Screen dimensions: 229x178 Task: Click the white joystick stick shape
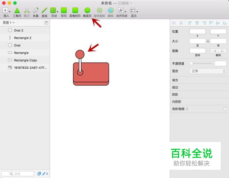pos(80,65)
